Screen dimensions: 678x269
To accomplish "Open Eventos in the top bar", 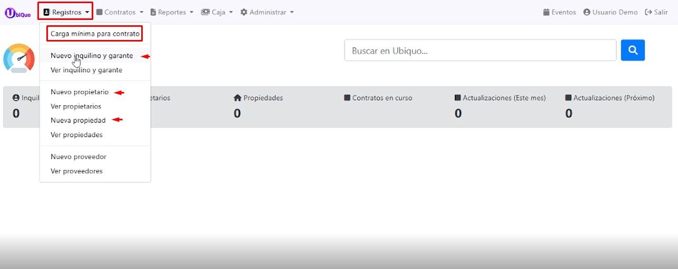I will 559,12.
